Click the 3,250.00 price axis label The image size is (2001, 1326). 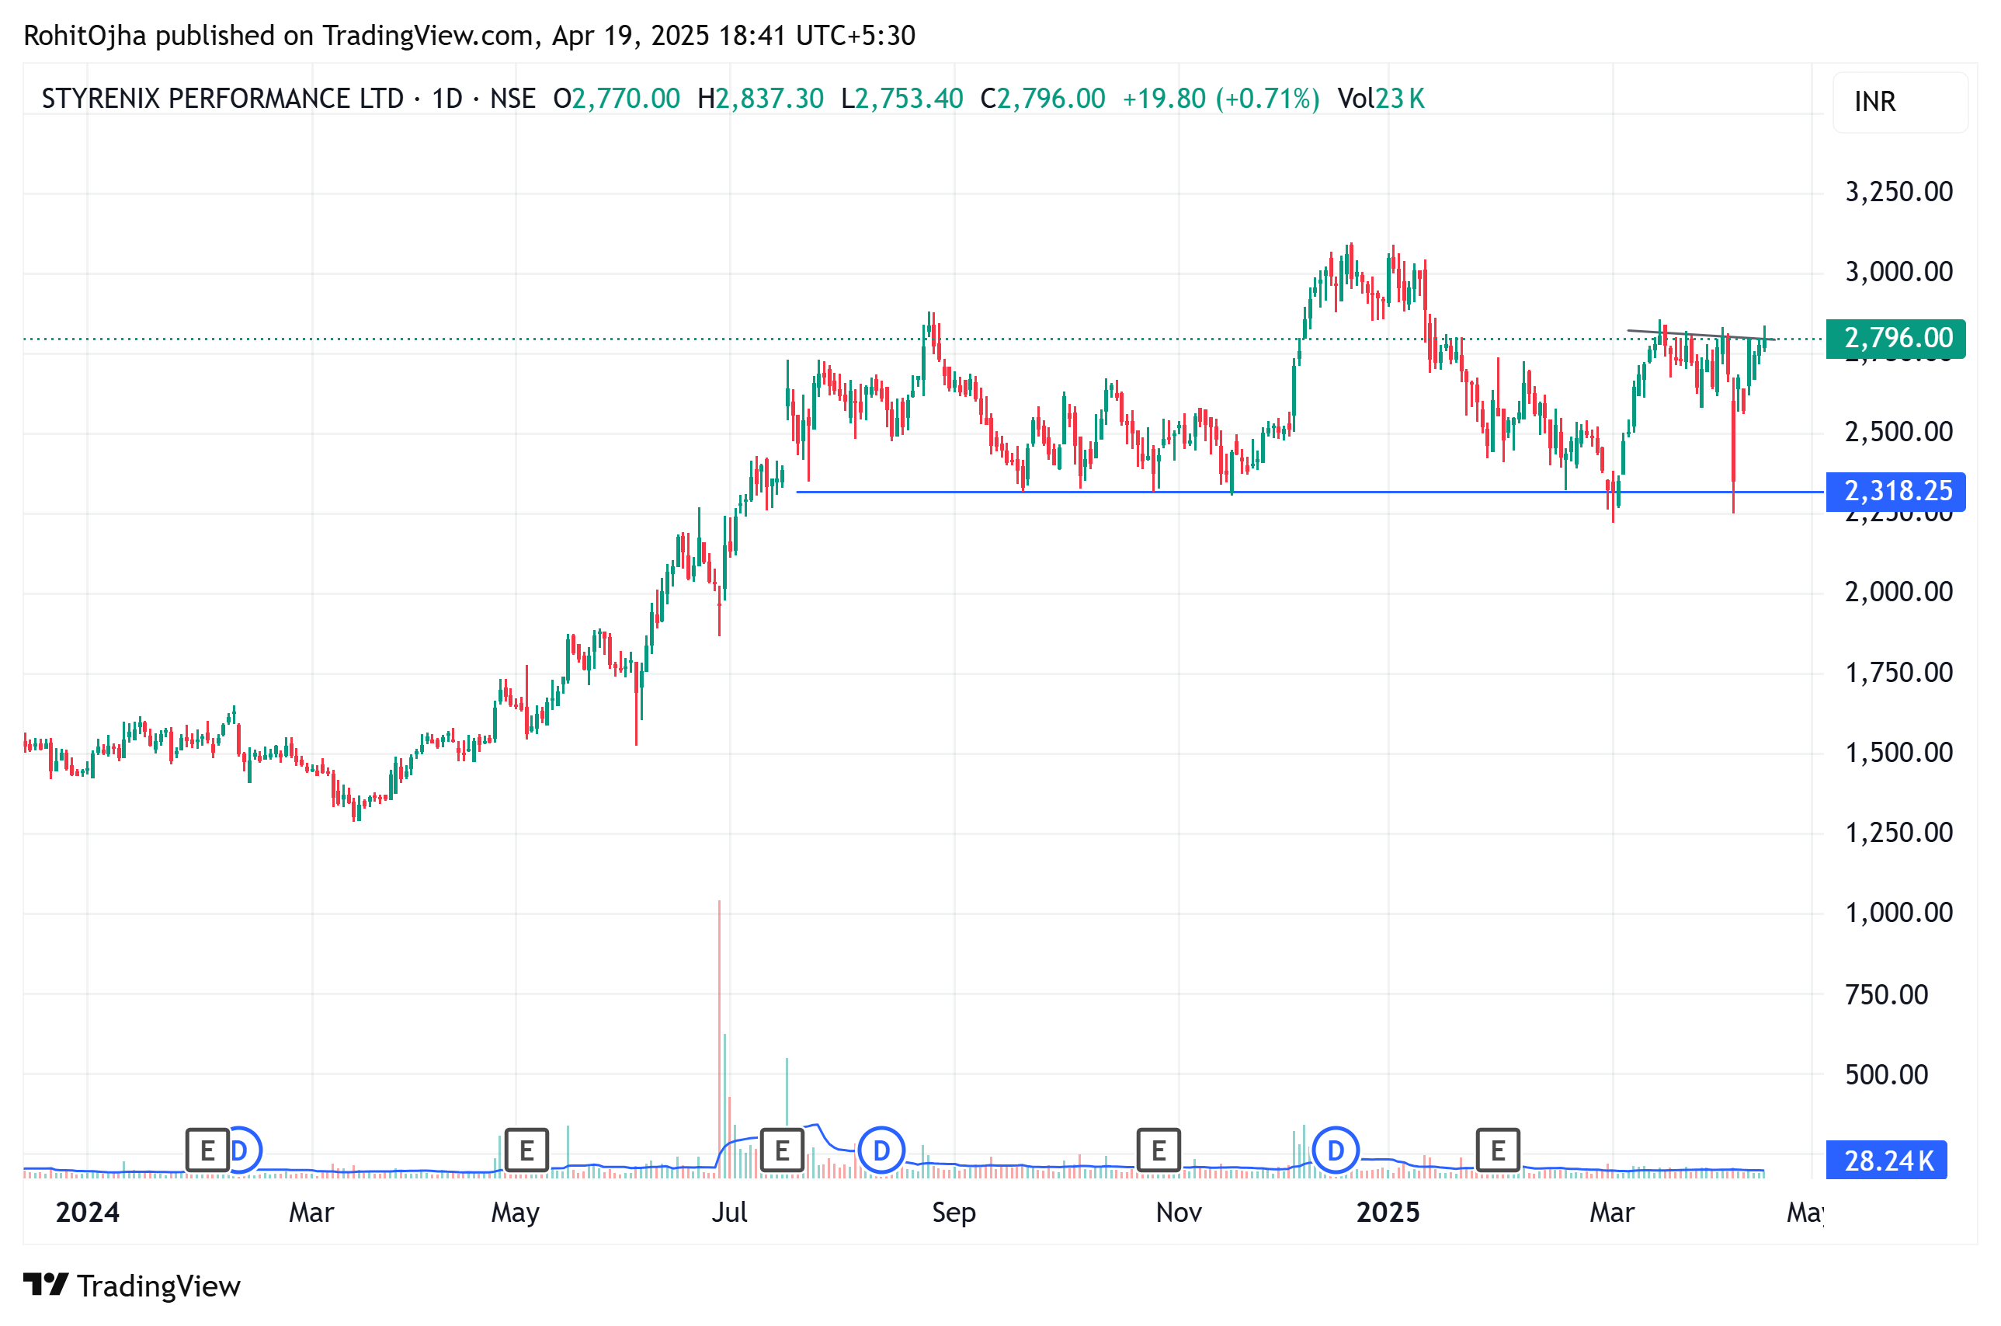click(1899, 192)
